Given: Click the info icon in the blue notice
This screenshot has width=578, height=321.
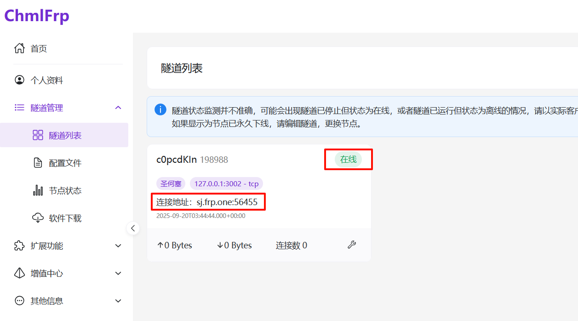Looking at the screenshot, I should click(160, 109).
